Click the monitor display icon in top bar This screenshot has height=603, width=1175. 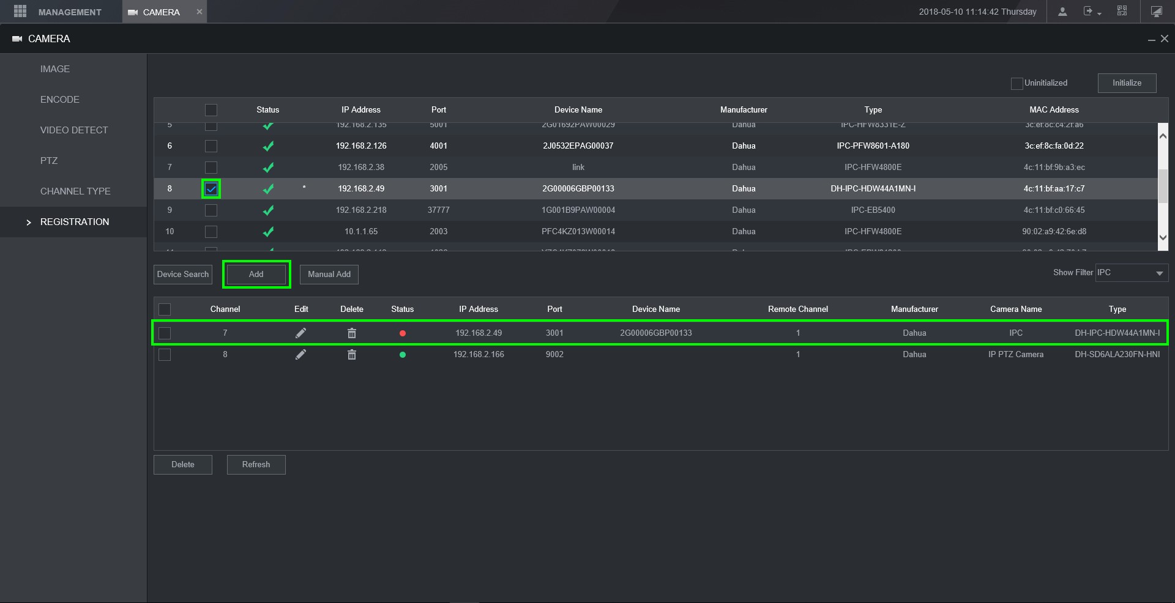[x=1156, y=12]
